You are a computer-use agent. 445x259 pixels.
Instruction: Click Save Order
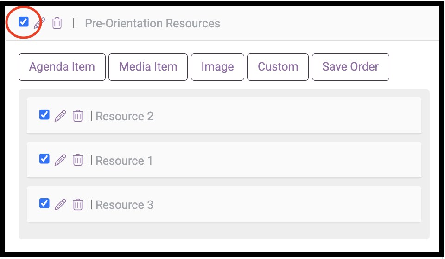click(350, 67)
